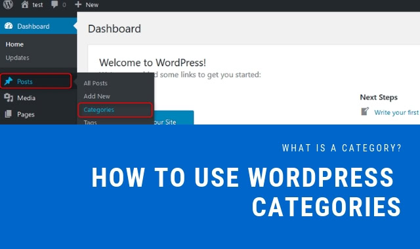Select the Dashboard gauge icon
The height and width of the screenshot is (249, 420).
(x=9, y=26)
